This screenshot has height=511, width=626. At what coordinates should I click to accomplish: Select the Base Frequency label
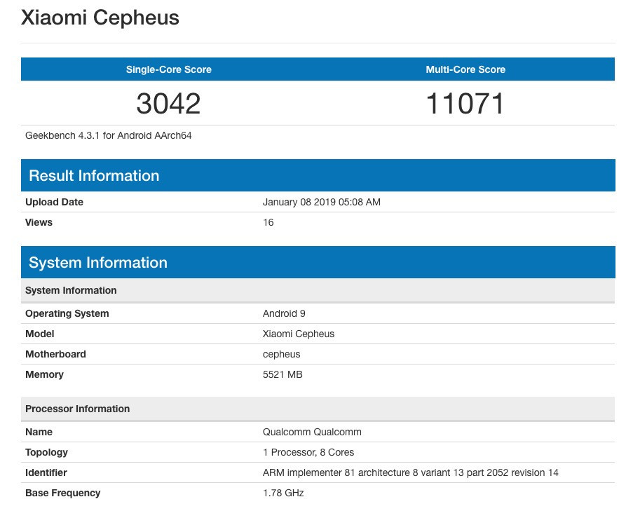click(62, 493)
